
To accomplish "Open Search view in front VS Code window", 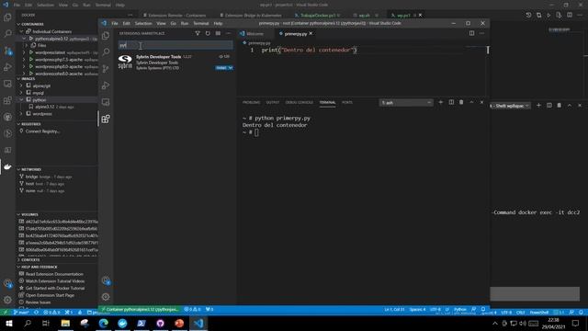I will pyautogui.click(x=106, y=51).
